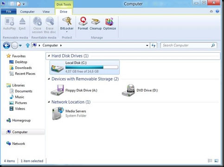
Task: Collapse the Hard Disk Drives group
Action: point(49,56)
